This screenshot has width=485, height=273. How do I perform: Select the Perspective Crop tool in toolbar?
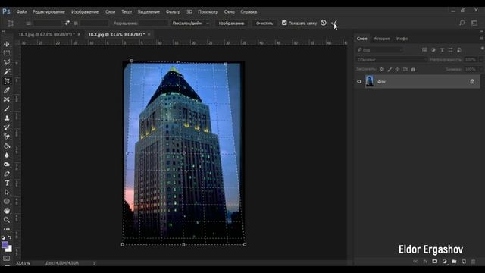tap(7, 81)
